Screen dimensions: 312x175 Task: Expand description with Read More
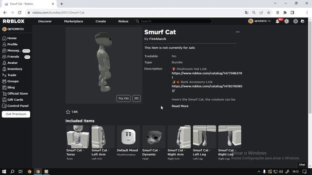coord(180,106)
